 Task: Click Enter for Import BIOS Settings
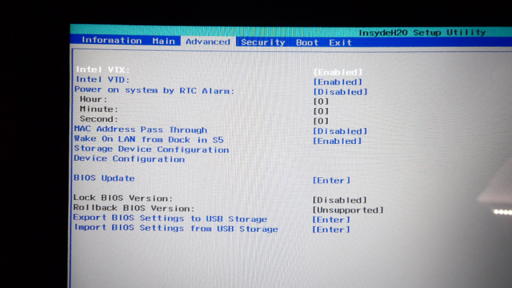click(331, 229)
